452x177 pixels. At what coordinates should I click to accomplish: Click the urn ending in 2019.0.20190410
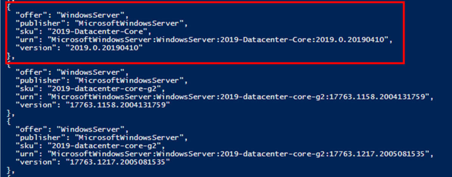coord(218,40)
